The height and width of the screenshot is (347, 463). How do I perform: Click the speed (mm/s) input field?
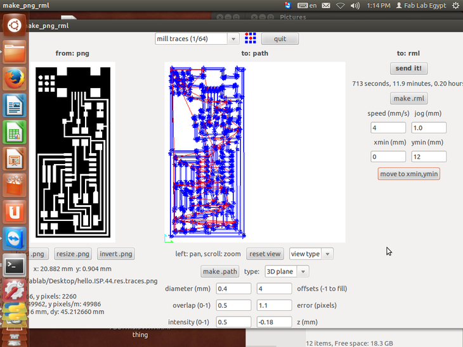(388, 128)
